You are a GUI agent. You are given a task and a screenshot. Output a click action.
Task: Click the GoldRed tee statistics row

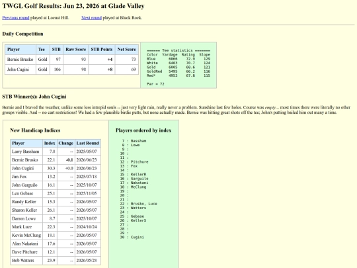[178, 71]
